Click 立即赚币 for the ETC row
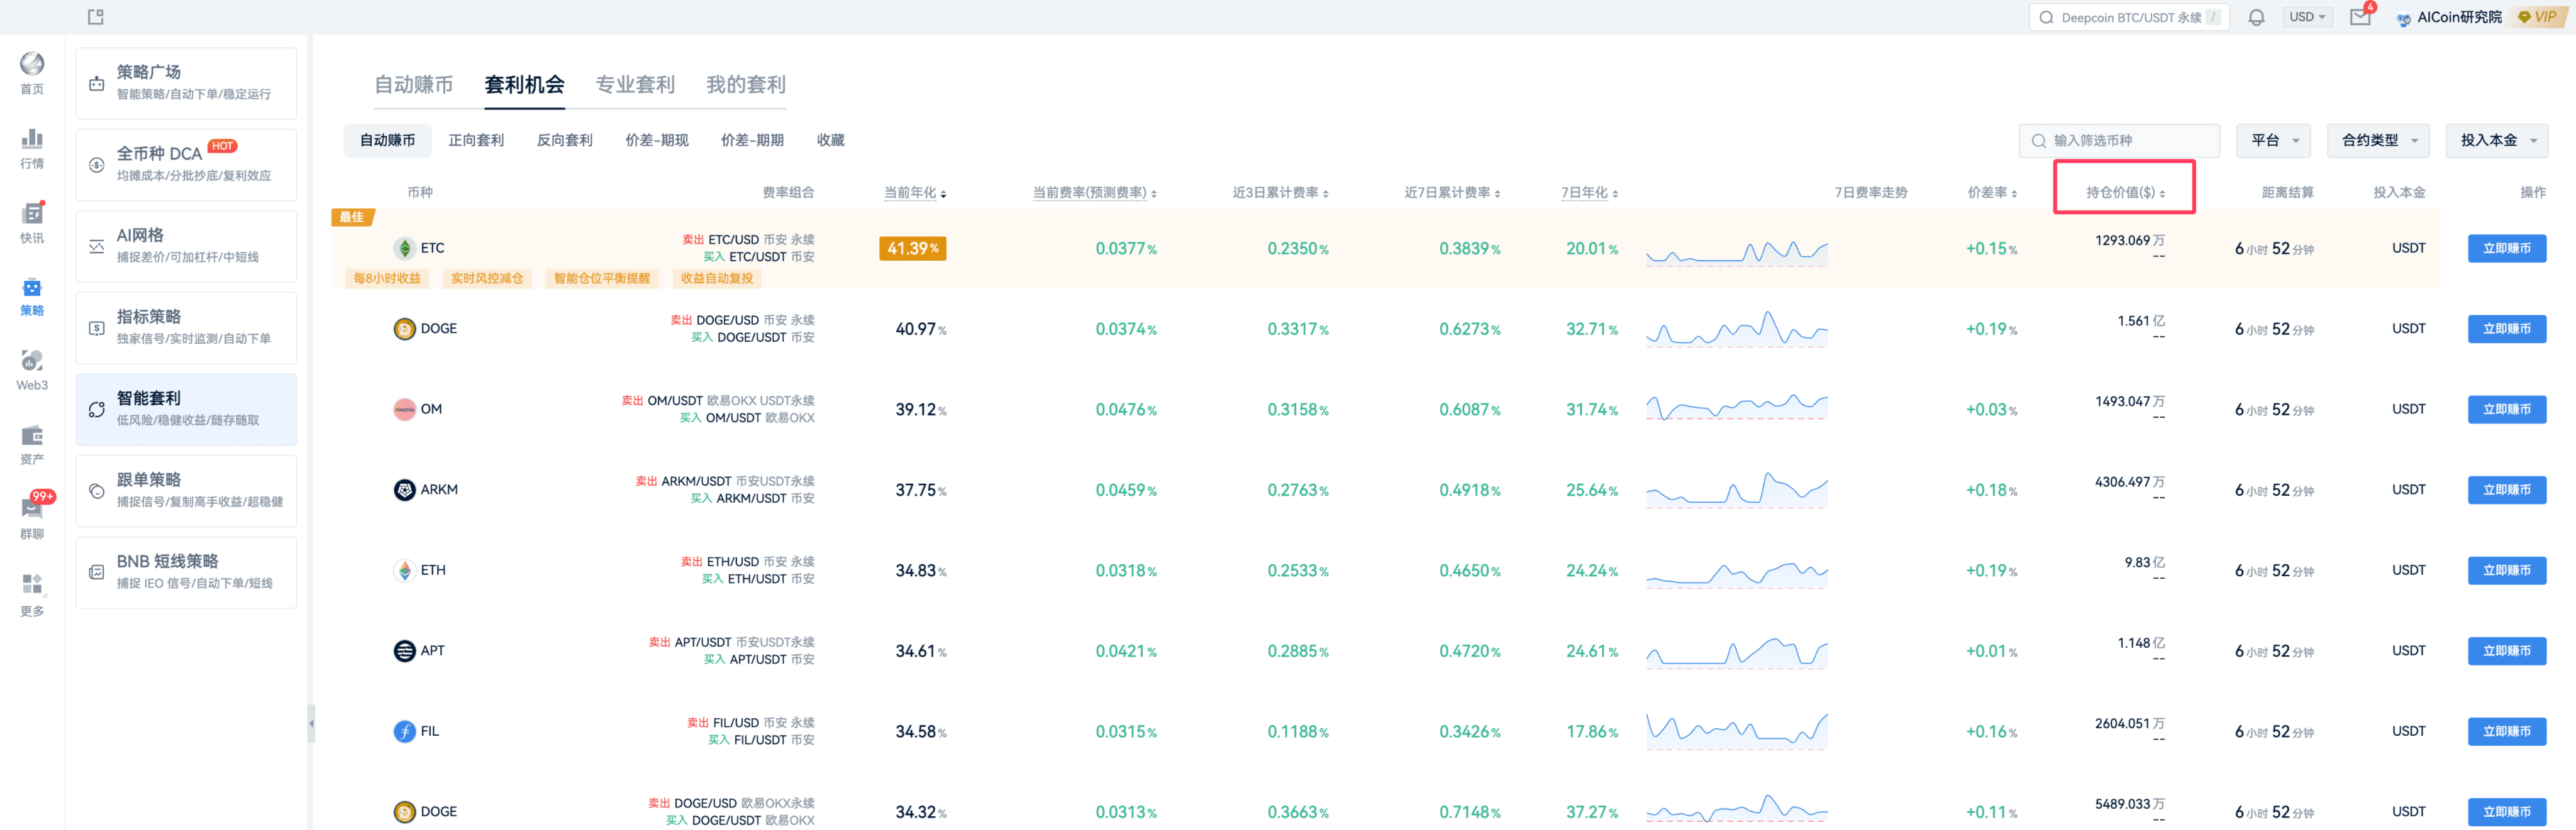Image resolution: width=2576 pixels, height=830 pixels. coord(2506,249)
